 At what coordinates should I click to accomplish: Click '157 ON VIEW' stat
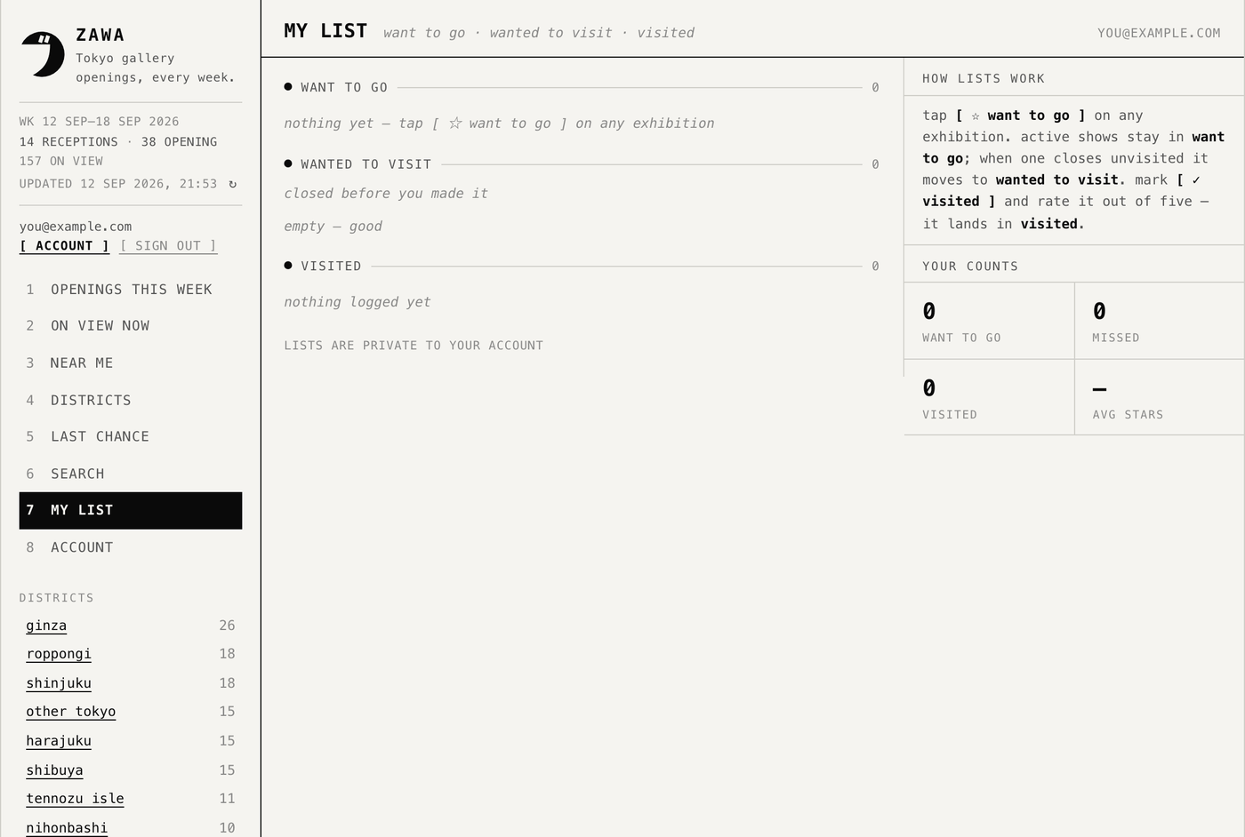[x=61, y=161]
